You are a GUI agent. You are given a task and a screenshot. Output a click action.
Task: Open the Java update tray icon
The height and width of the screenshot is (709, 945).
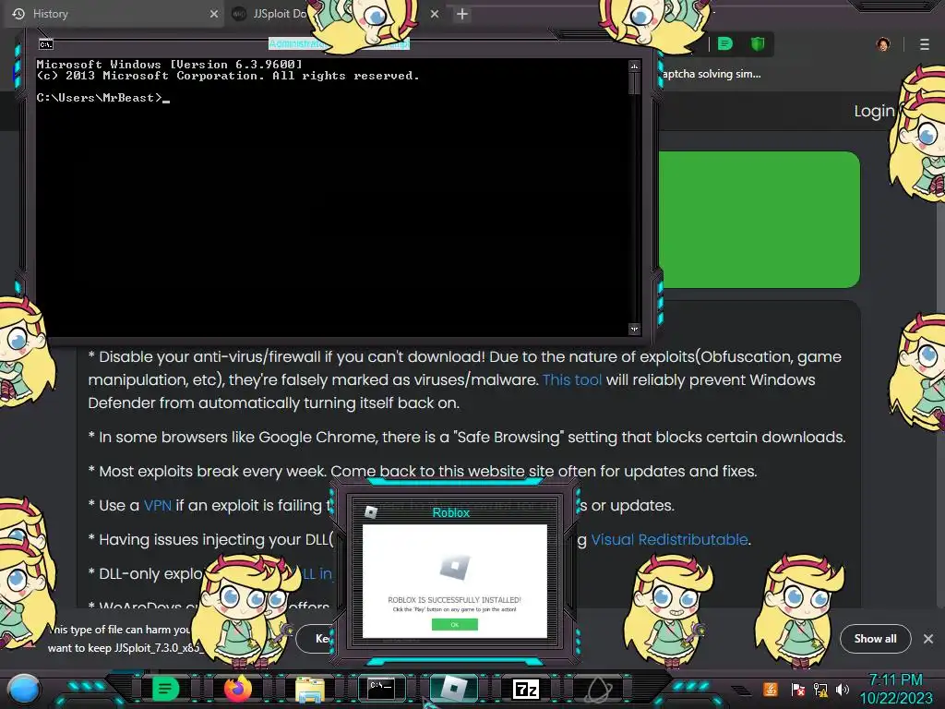click(770, 689)
